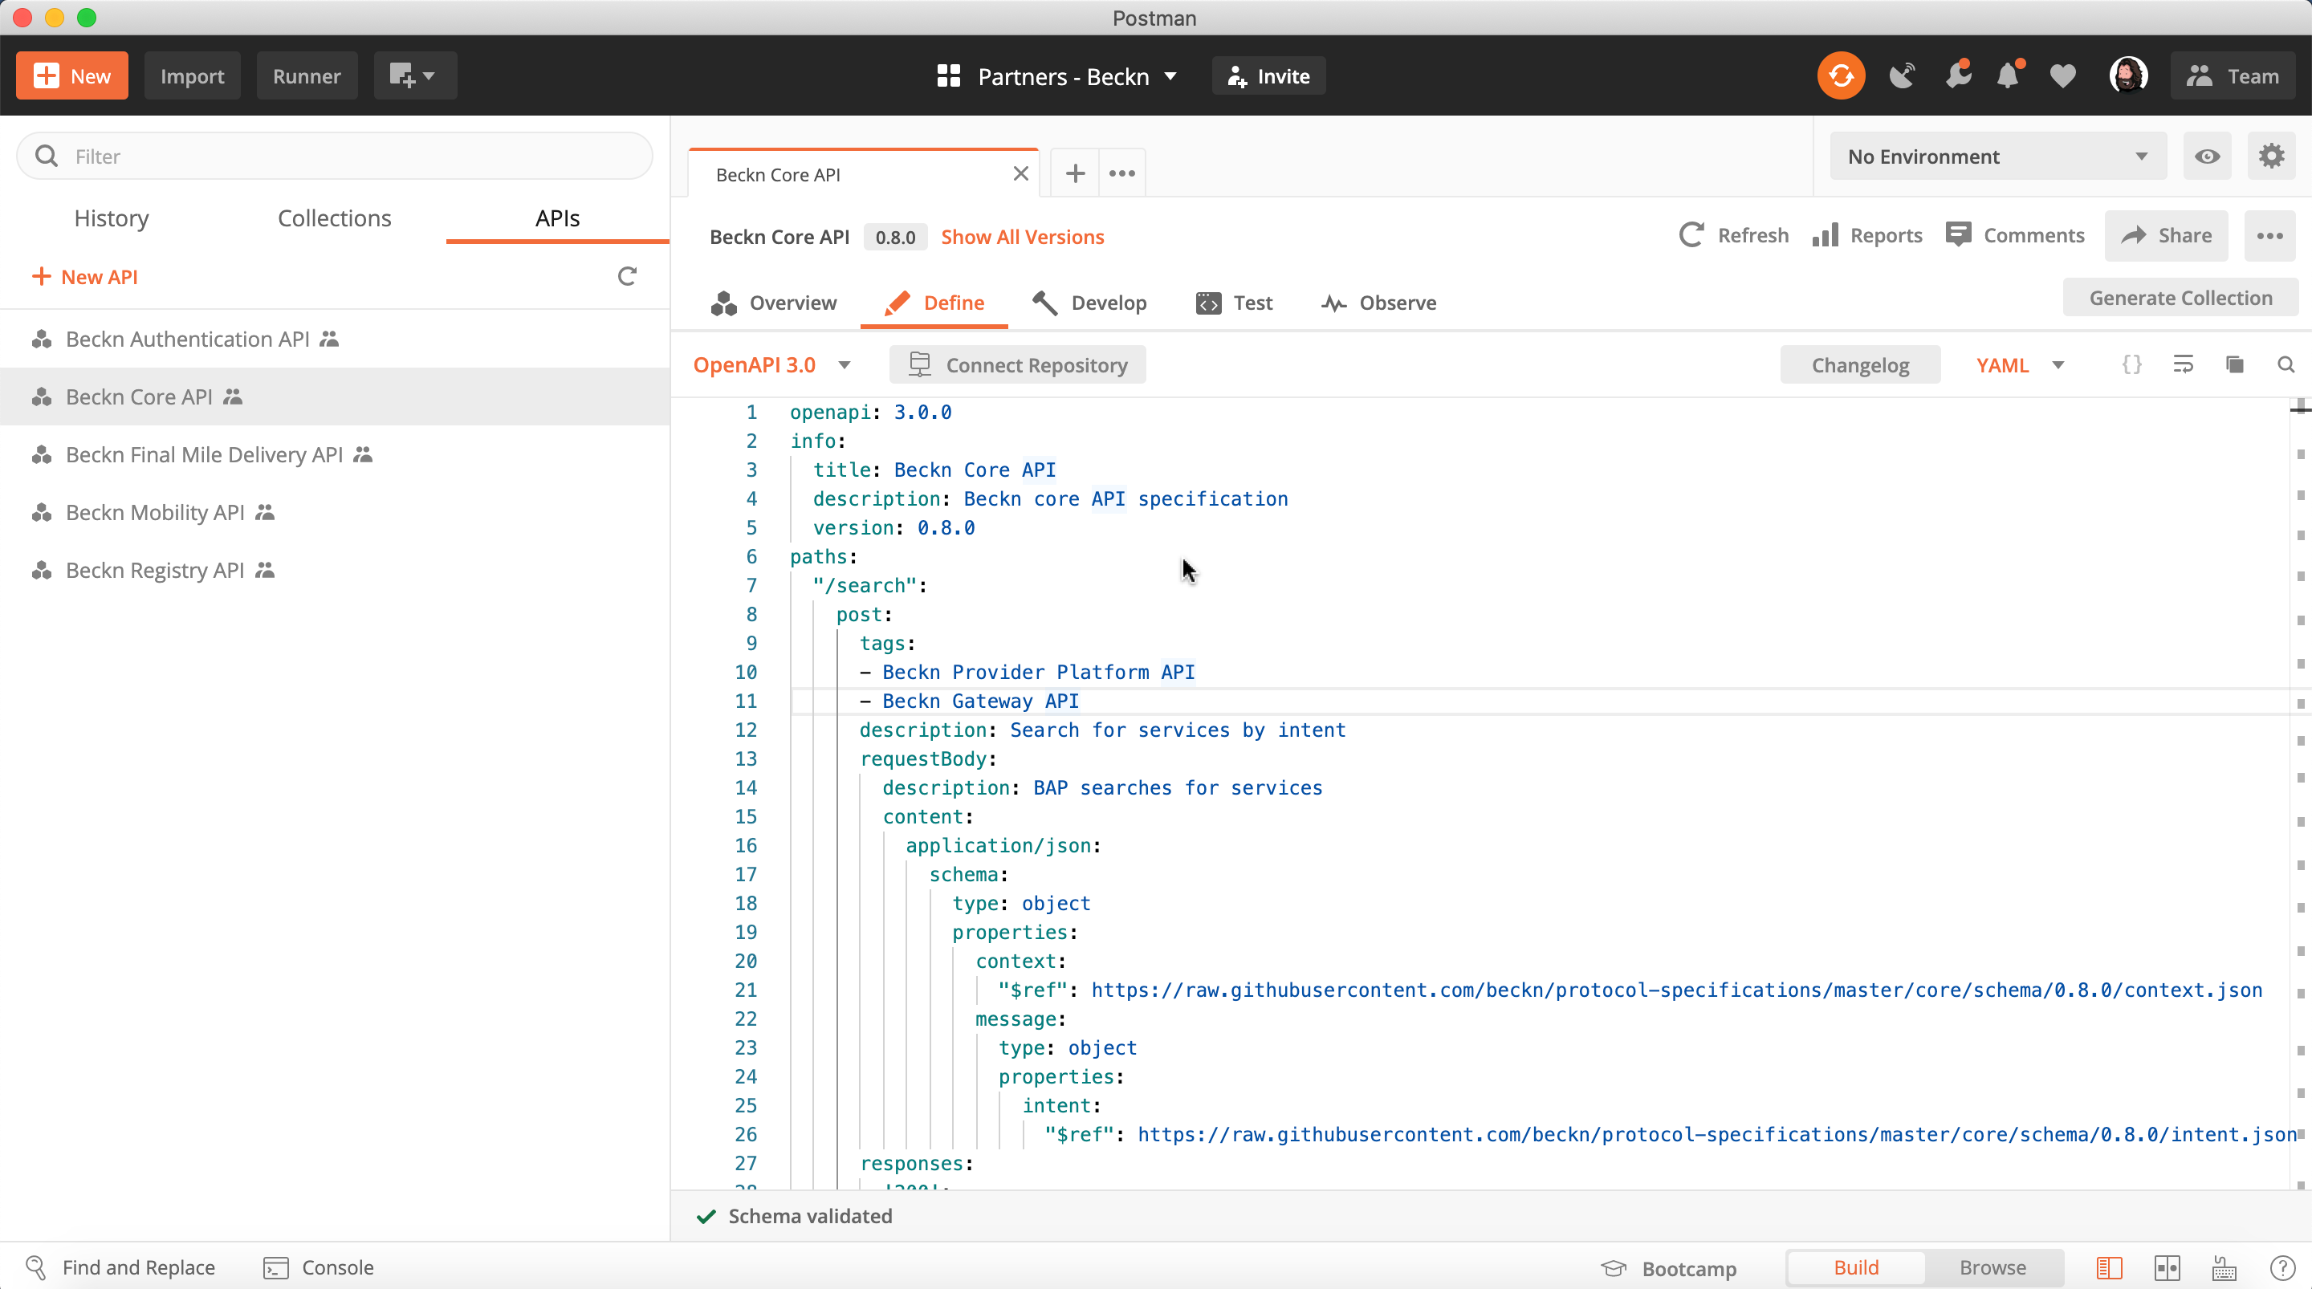Click the environment quick look eye icon
Screen dimensions: 2312x1289
pyautogui.click(x=2207, y=157)
